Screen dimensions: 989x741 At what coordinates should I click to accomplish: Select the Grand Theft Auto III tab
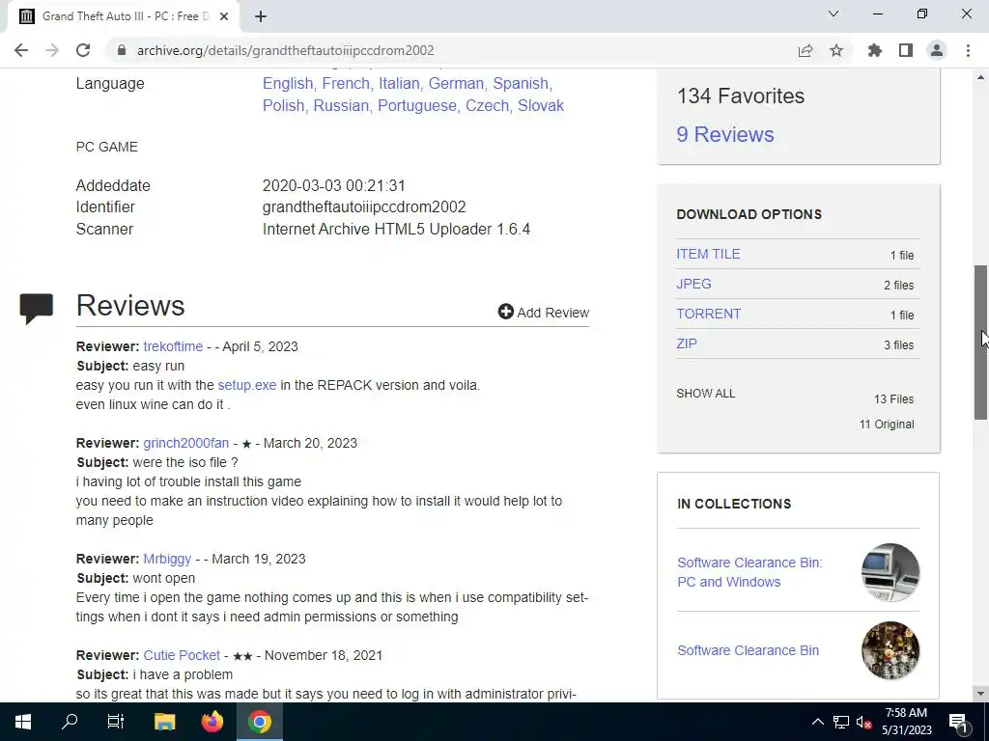coord(123,16)
